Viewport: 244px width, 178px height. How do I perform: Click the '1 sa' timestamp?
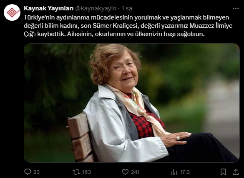click(127, 8)
